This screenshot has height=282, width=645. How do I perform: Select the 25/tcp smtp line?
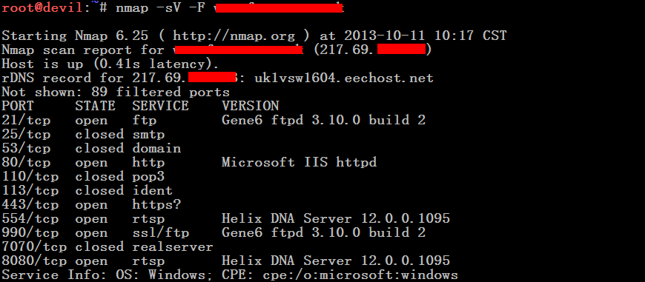[x=83, y=134]
